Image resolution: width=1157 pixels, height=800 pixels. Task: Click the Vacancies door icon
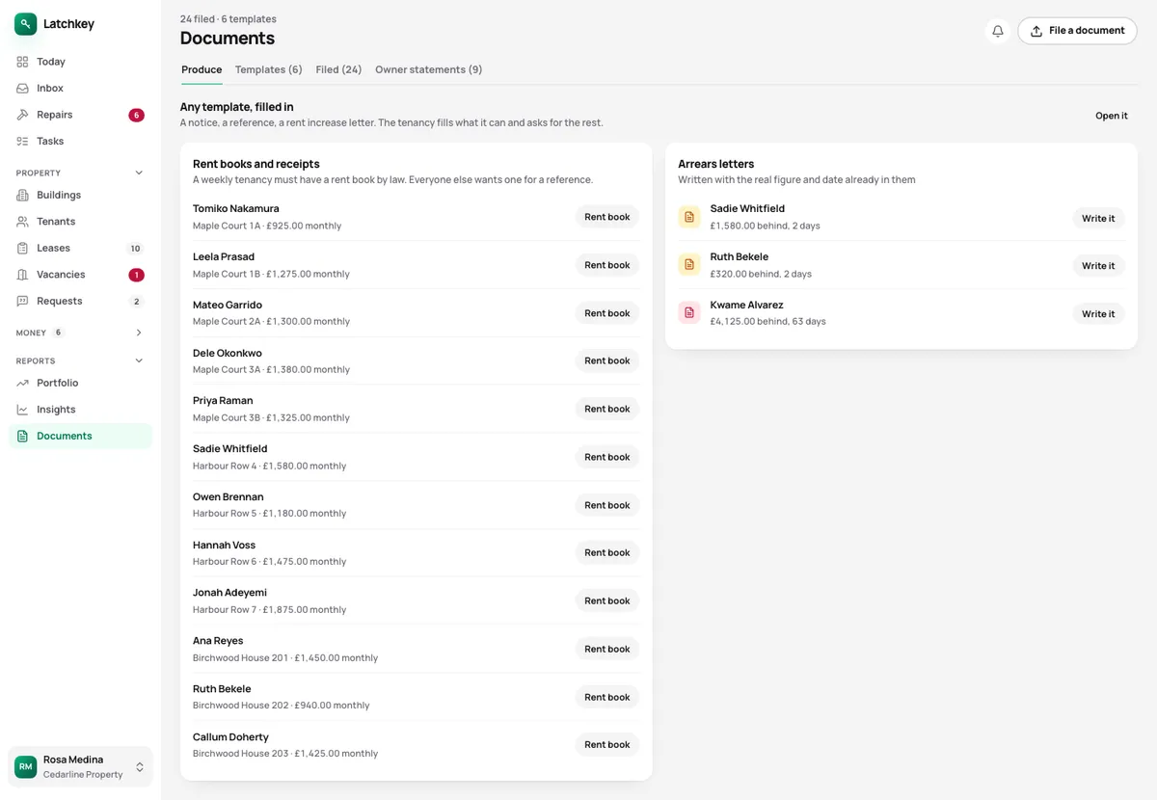tap(22, 275)
